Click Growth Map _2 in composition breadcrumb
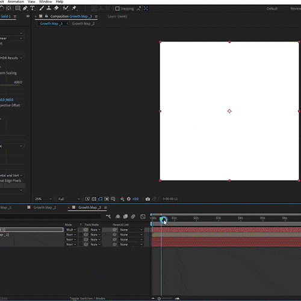This screenshot has width=301, height=301. pyautogui.click(x=83, y=23)
